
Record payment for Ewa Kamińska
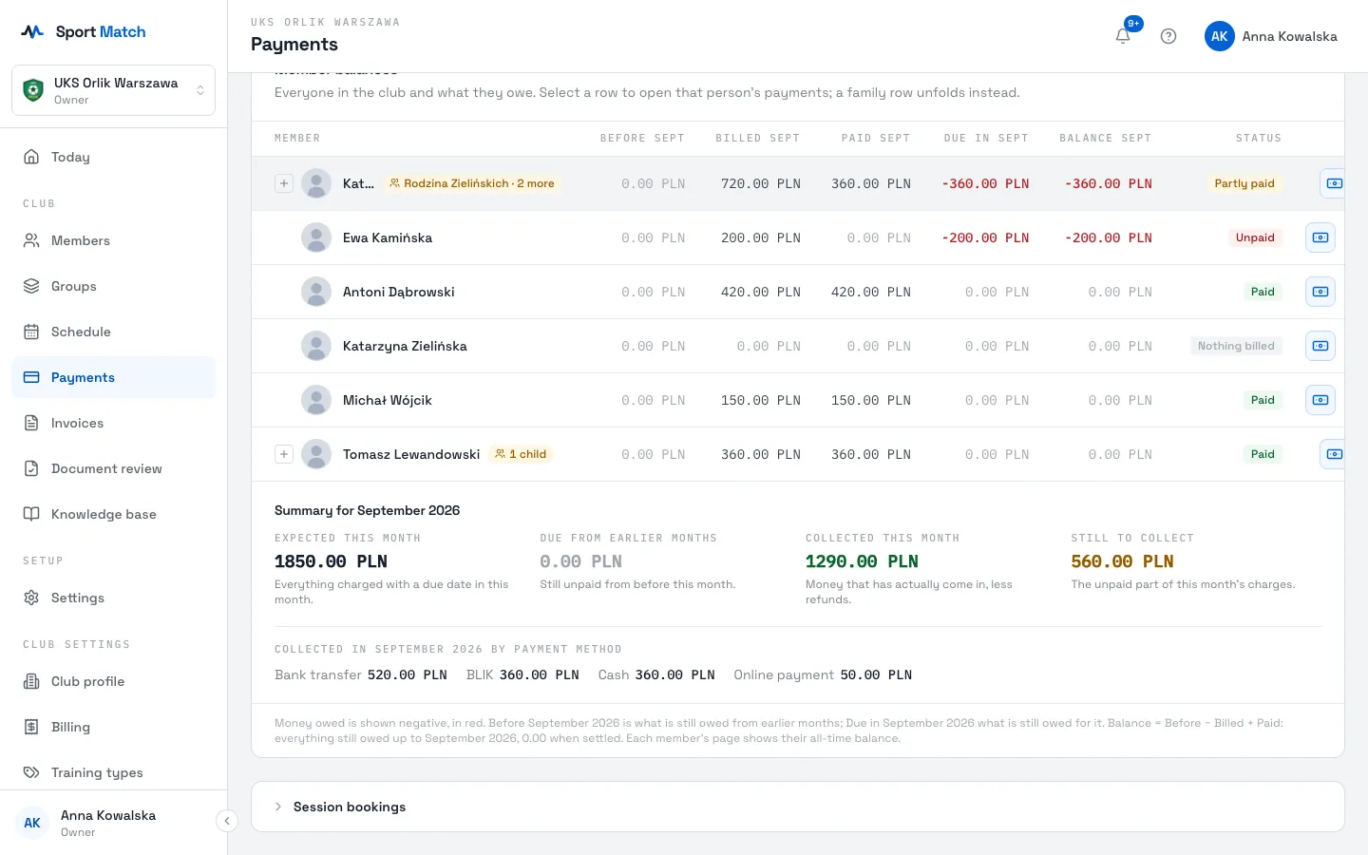tap(1320, 237)
